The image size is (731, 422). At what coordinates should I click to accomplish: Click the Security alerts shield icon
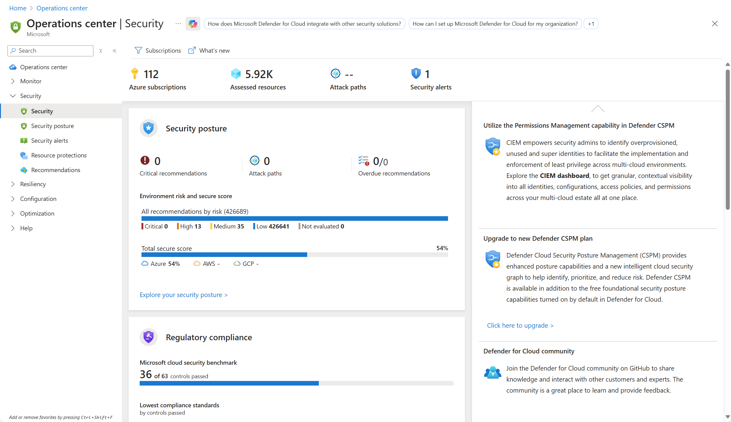coord(416,73)
